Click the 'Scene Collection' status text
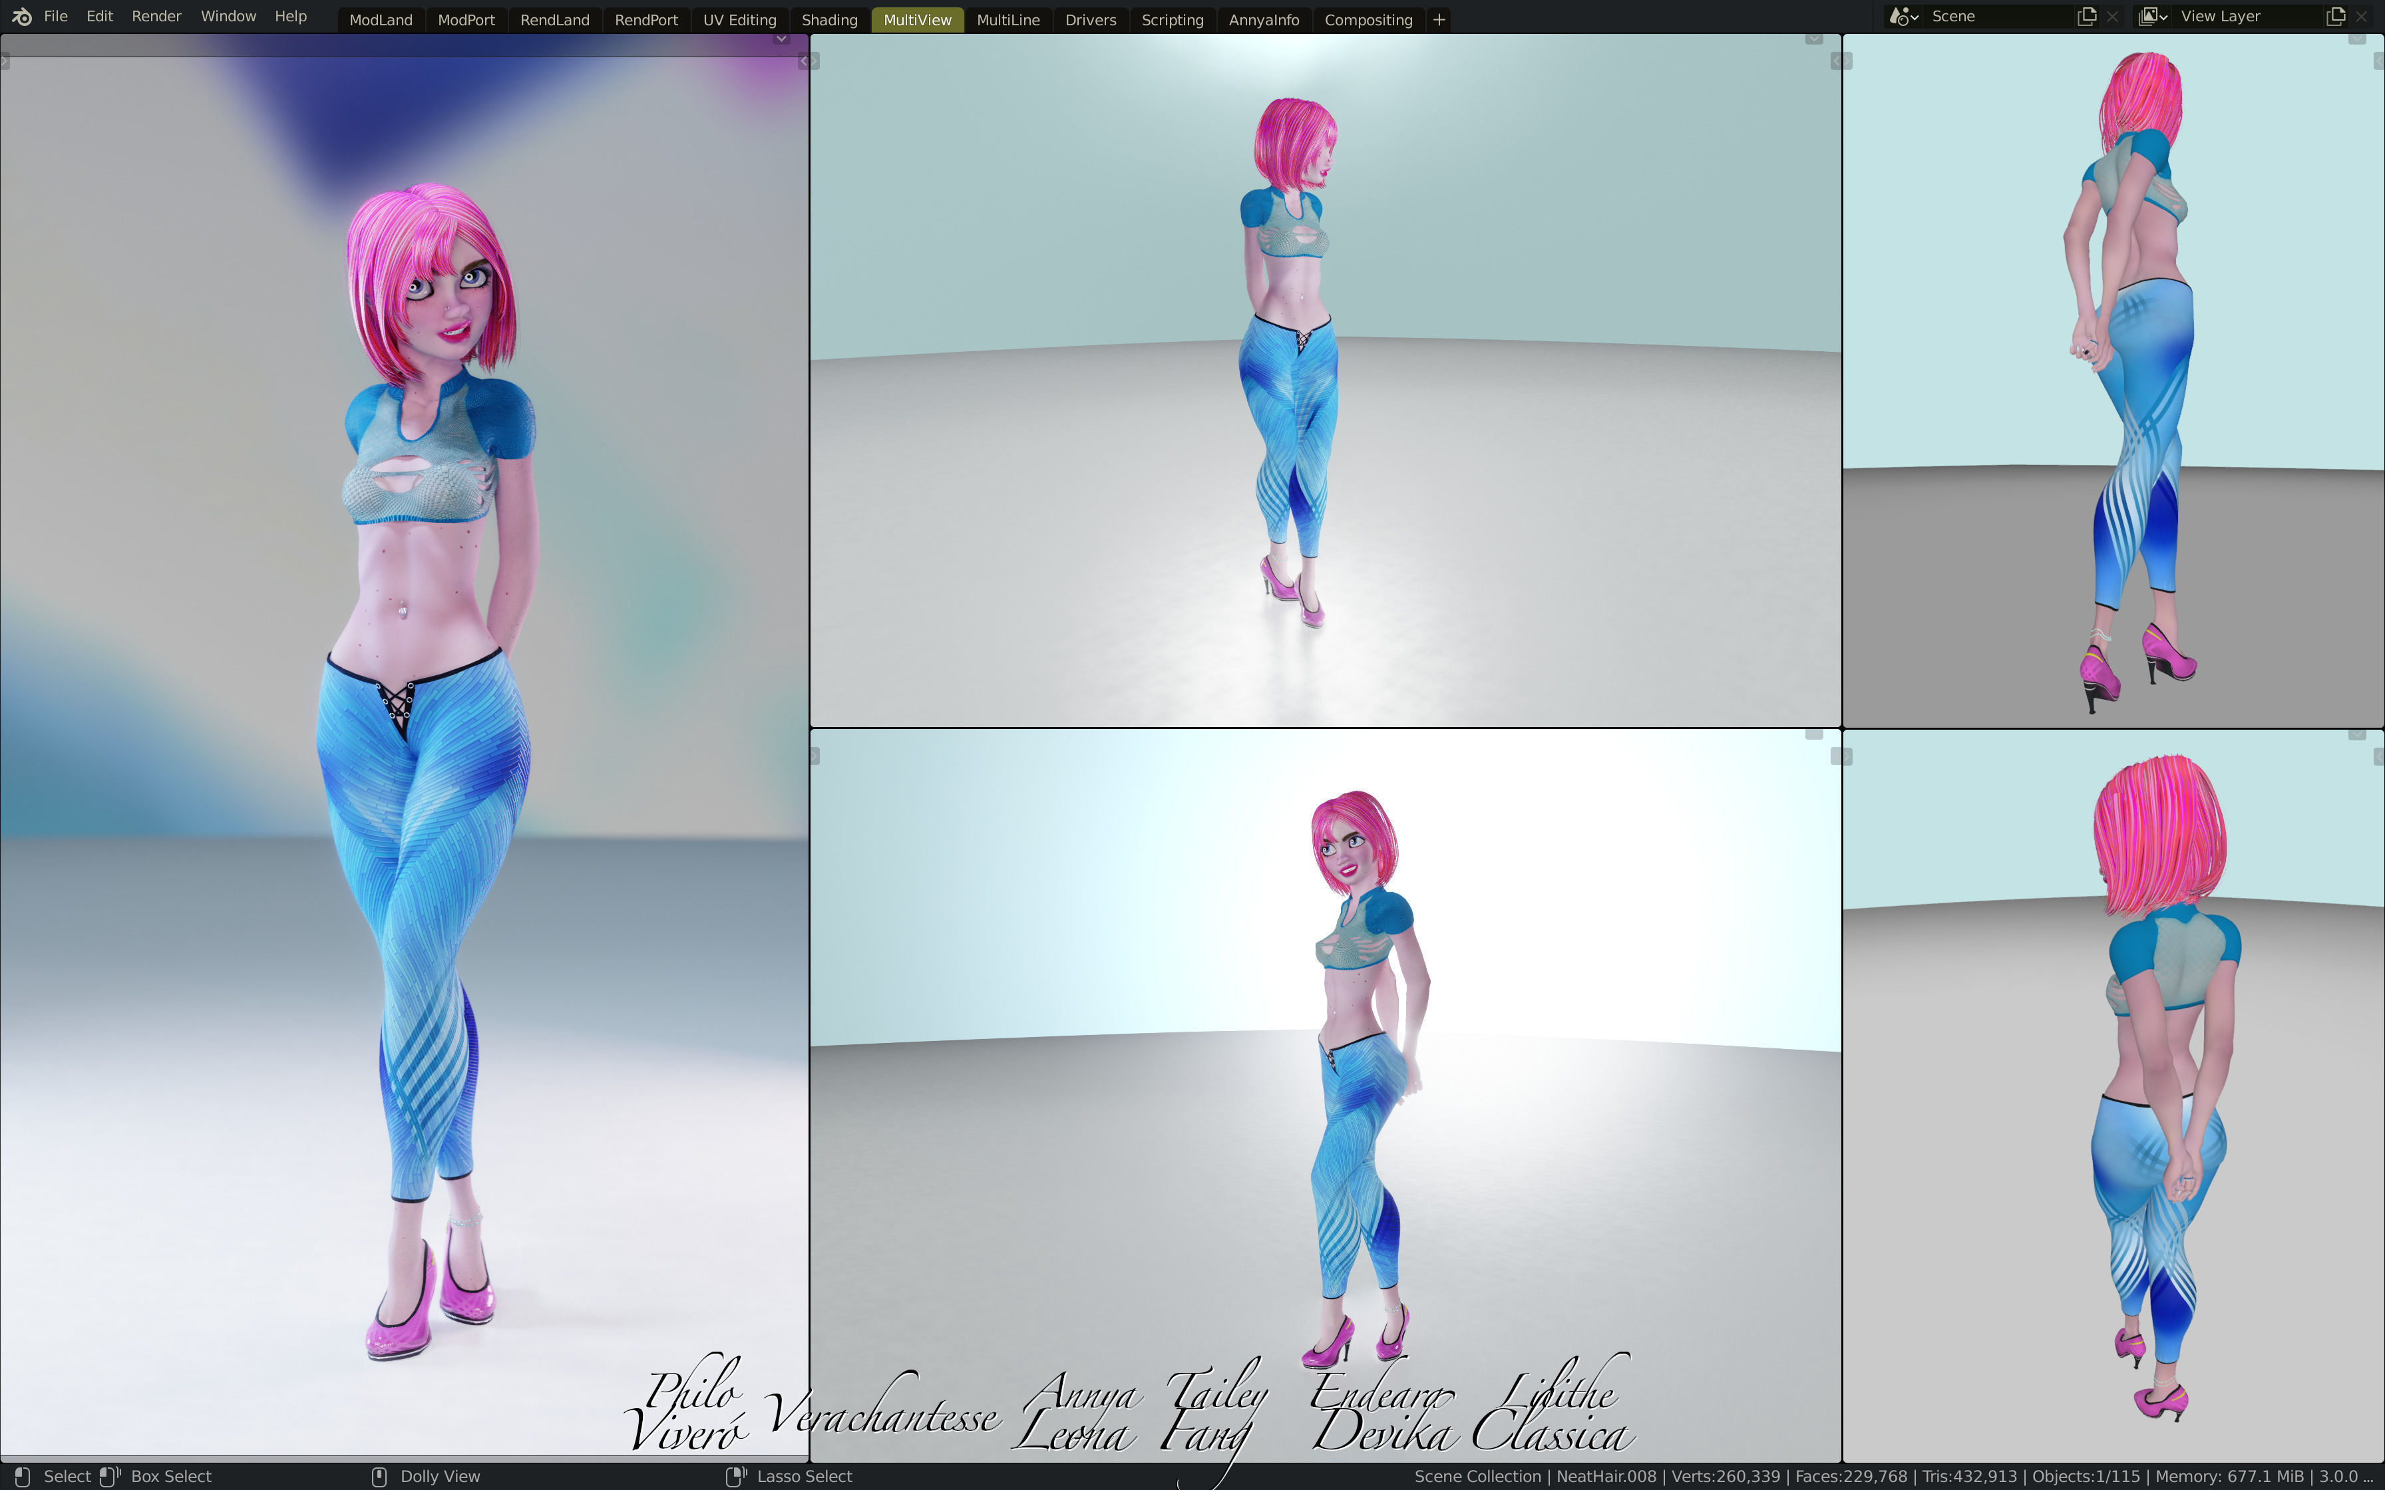This screenshot has height=1490, width=2385. pos(1477,1476)
